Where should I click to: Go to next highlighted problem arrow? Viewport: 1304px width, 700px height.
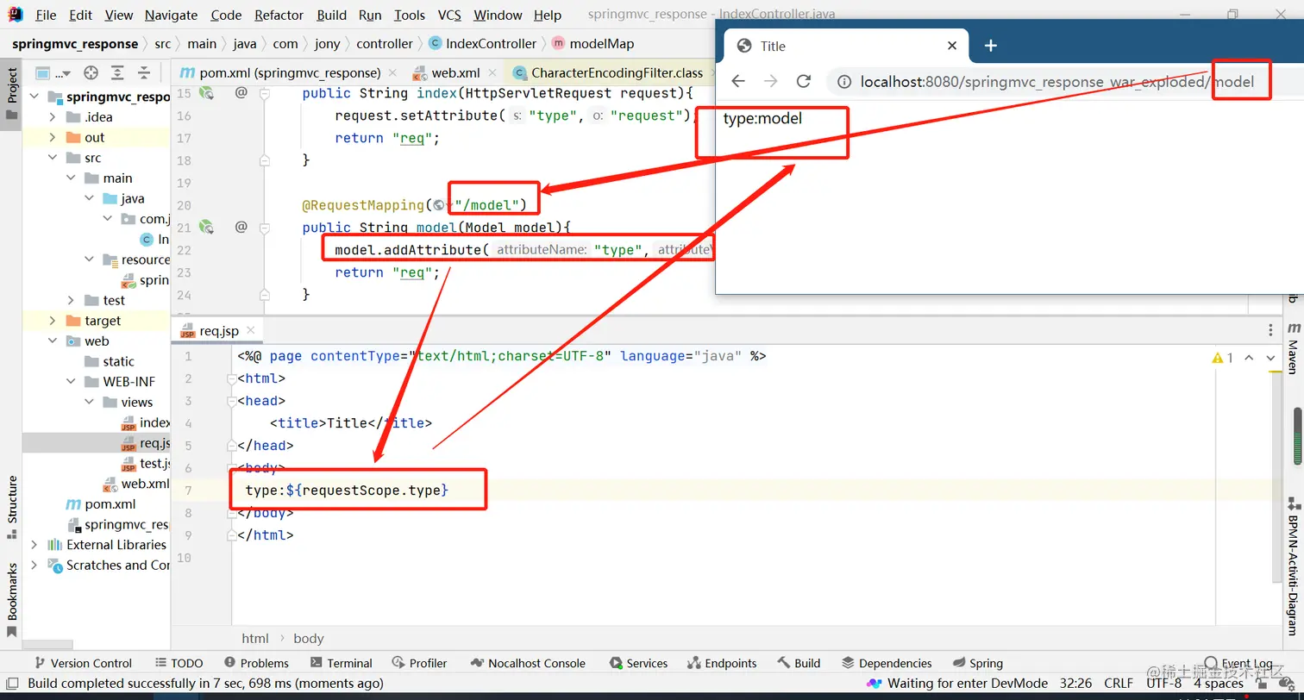[x=1270, y=358]
